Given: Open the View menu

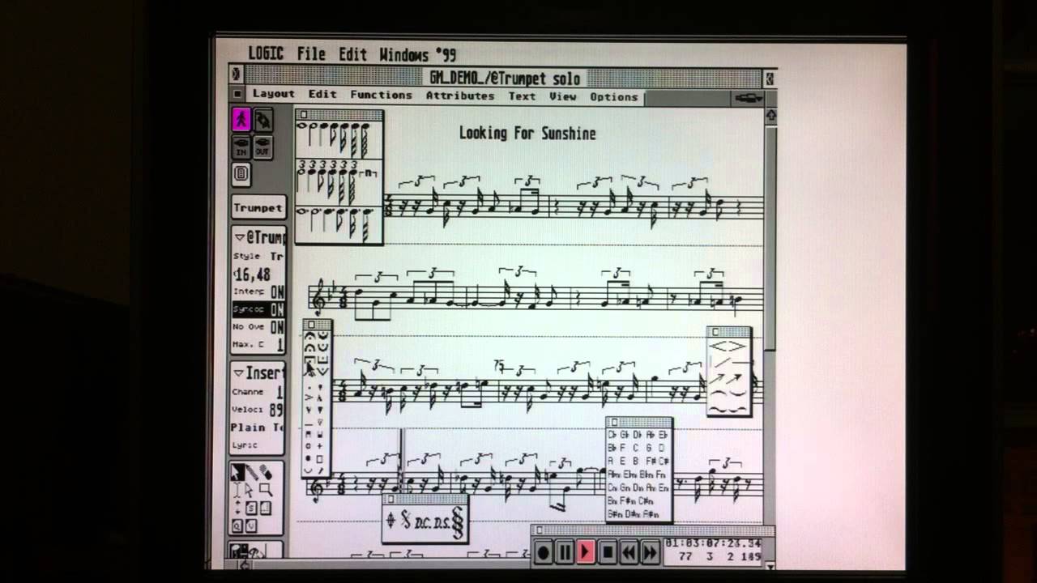Looking at the screenshot, I should (x=562, y=96).
